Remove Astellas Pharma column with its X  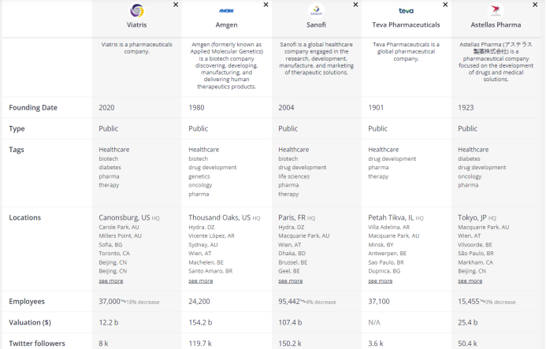click(x=535, y=5)
